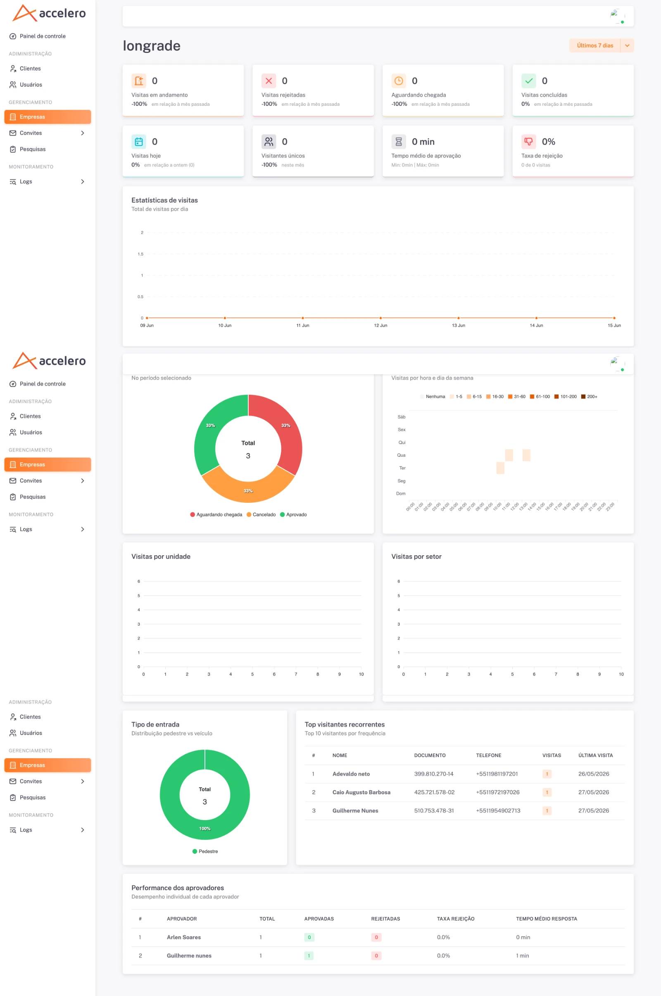Click the NOME column header
The width and height of the screenshot is (661, 996).
(x=340, y=755)
